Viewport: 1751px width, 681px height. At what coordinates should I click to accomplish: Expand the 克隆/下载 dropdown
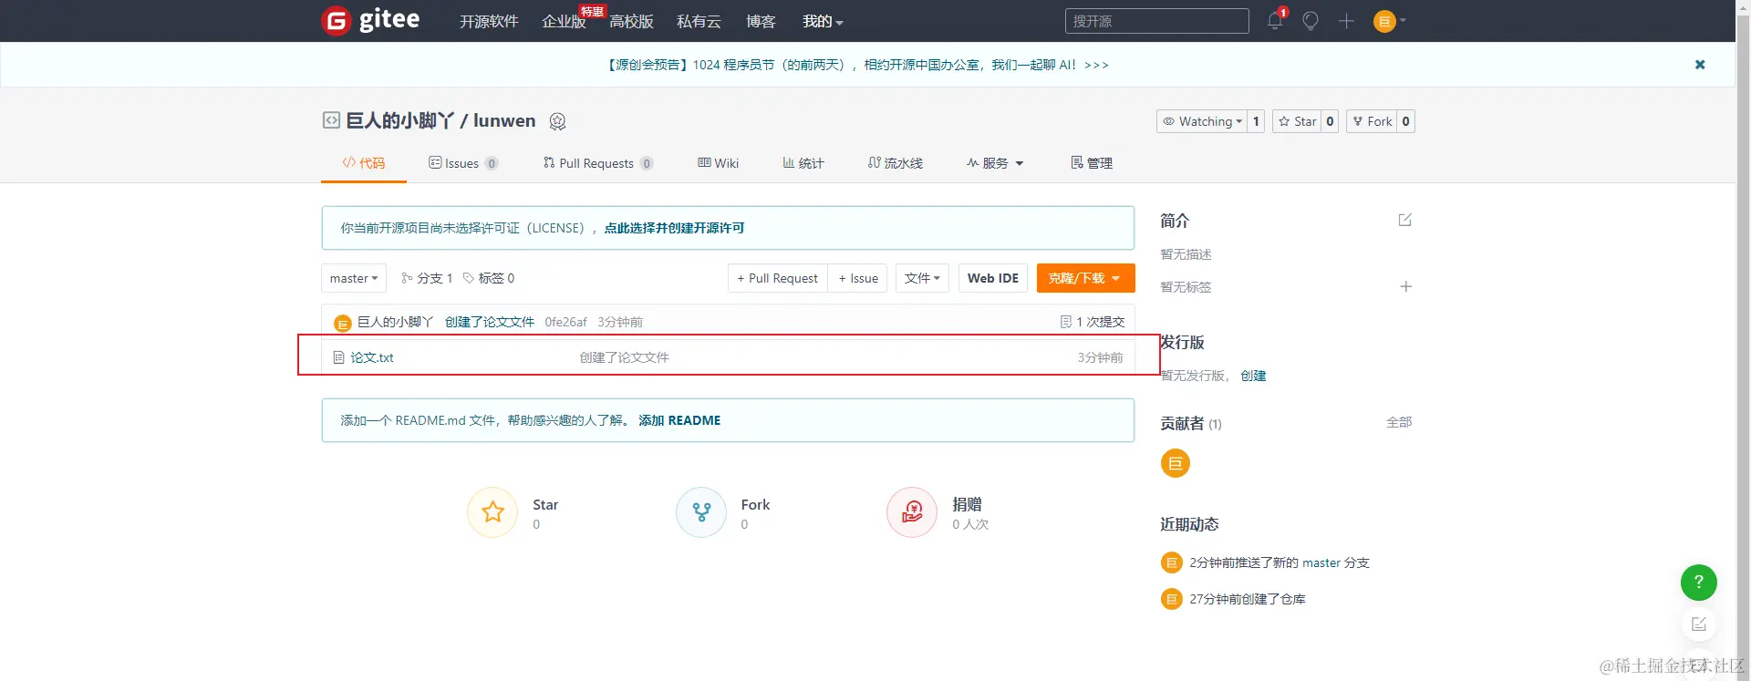click(1085, 278)
